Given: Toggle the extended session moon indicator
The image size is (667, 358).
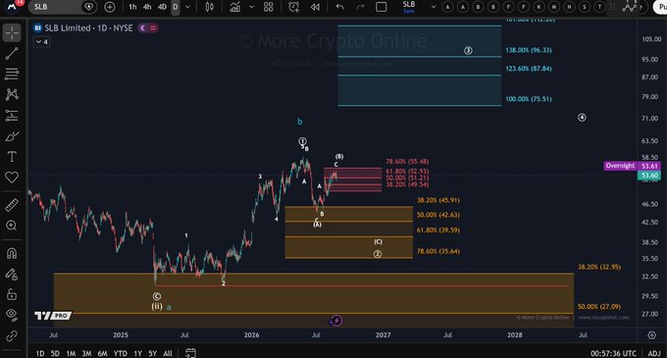Looking at the screenshot, I should (143, 28).
